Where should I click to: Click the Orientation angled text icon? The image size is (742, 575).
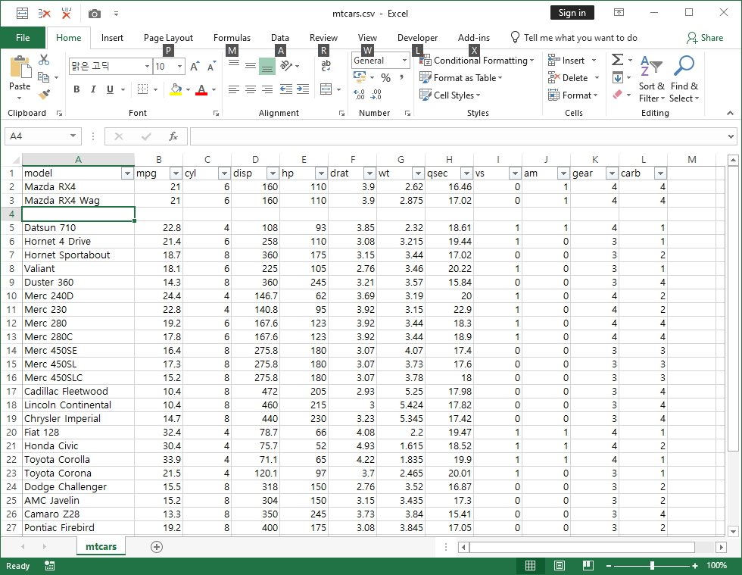tap(286, 66)
